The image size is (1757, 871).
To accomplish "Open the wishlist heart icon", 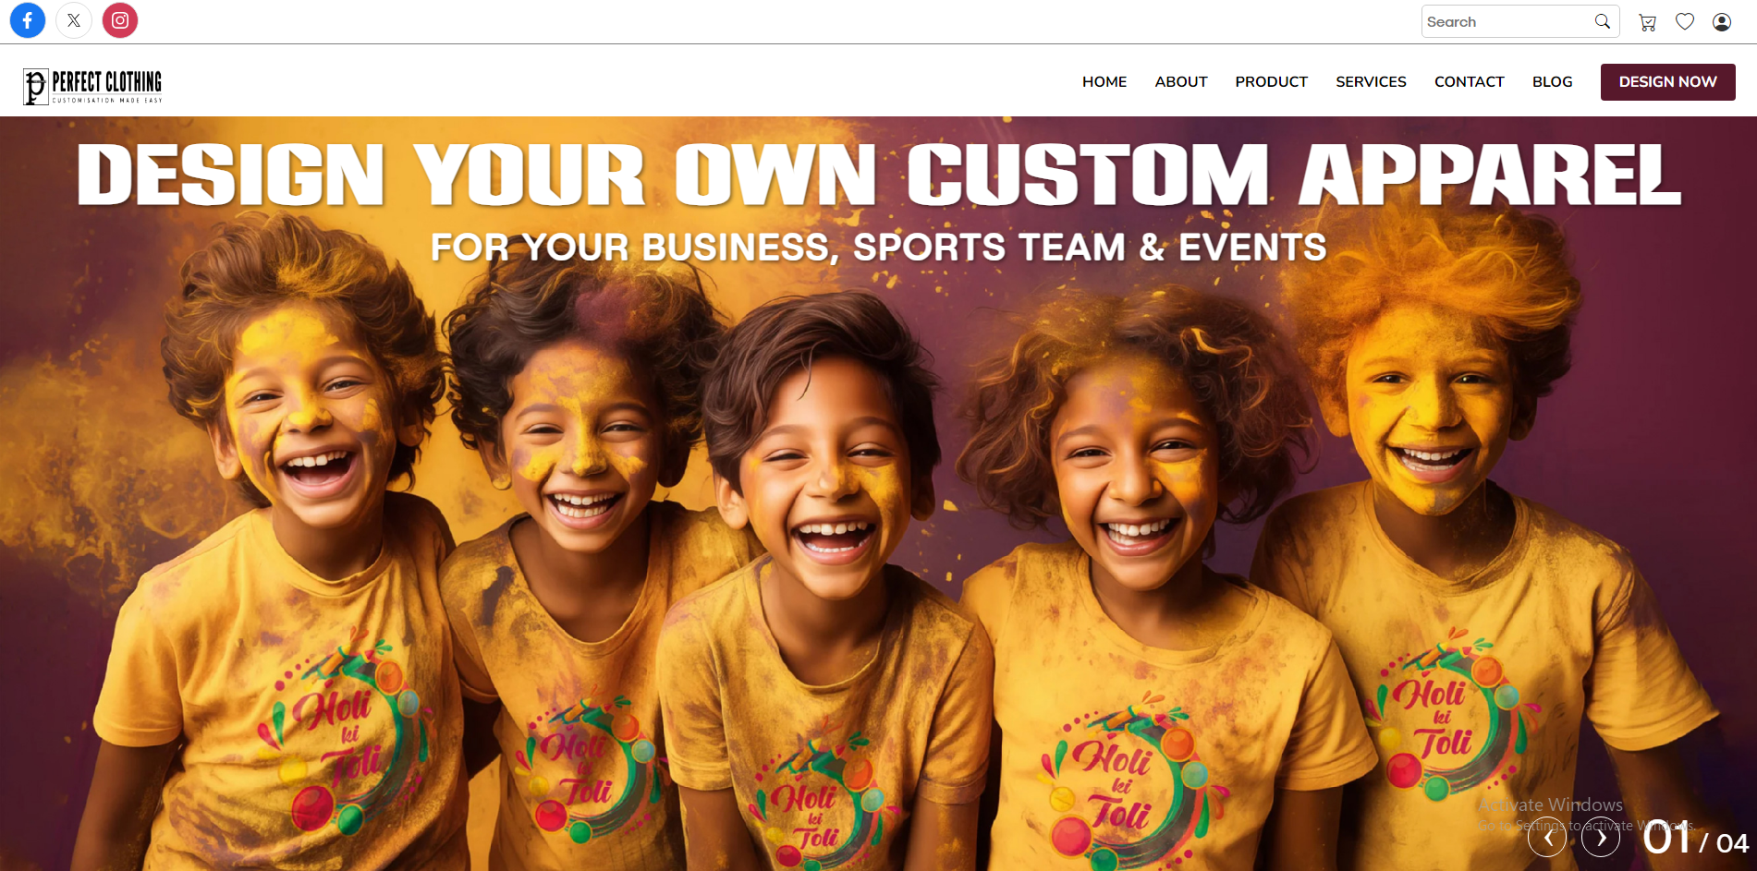I will (x=1685, y=21).
